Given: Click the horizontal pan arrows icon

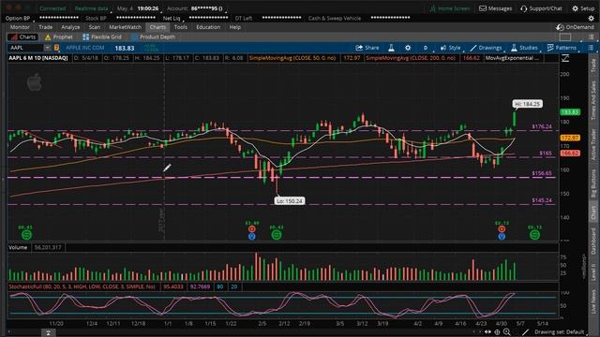Looking at the screenshot, I should (487, 332).
